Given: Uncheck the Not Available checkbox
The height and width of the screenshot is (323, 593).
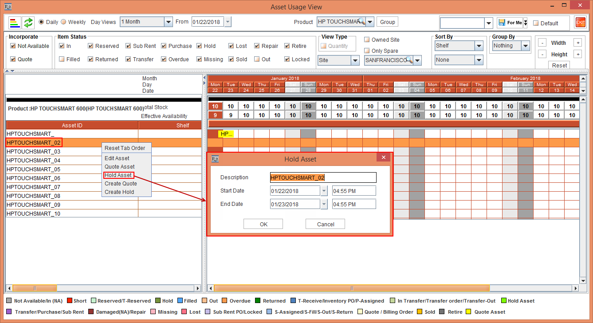Looking at the screenshot, I should 13,46.
